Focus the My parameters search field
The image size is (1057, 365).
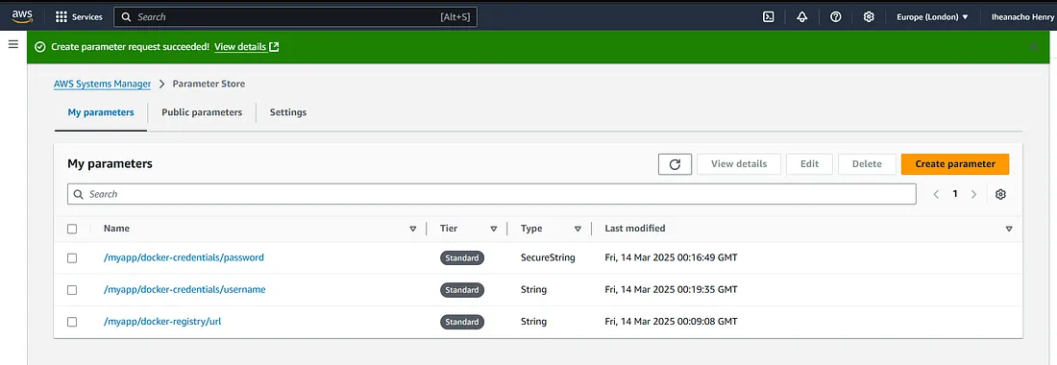(491, 194)
